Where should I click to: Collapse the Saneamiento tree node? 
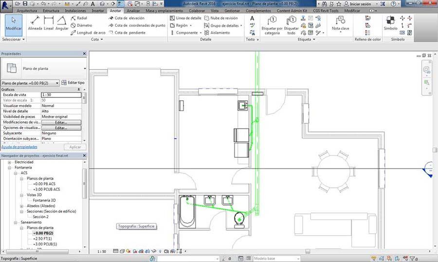[16, 222]
